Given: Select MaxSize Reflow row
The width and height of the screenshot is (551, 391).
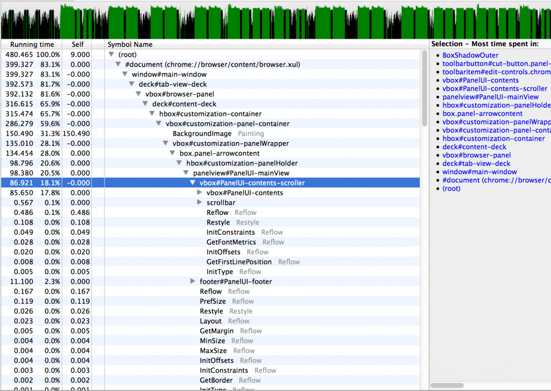Looking at the screenshot, I should pos(210,350).
